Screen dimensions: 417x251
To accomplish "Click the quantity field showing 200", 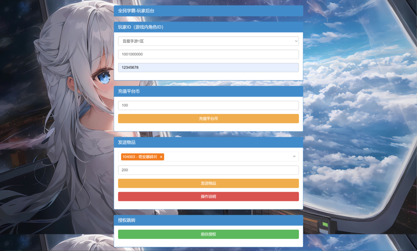I will pyautogui.click(x=208, y=170).
